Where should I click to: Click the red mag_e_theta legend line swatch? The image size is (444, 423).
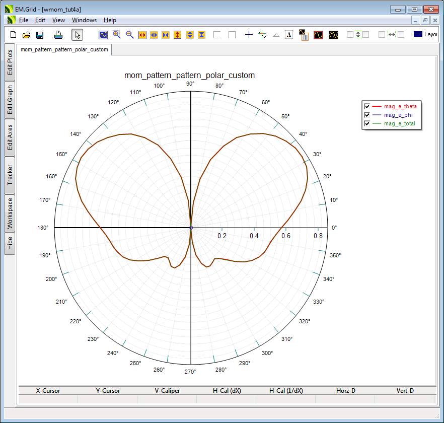click(x=378, y=106)
